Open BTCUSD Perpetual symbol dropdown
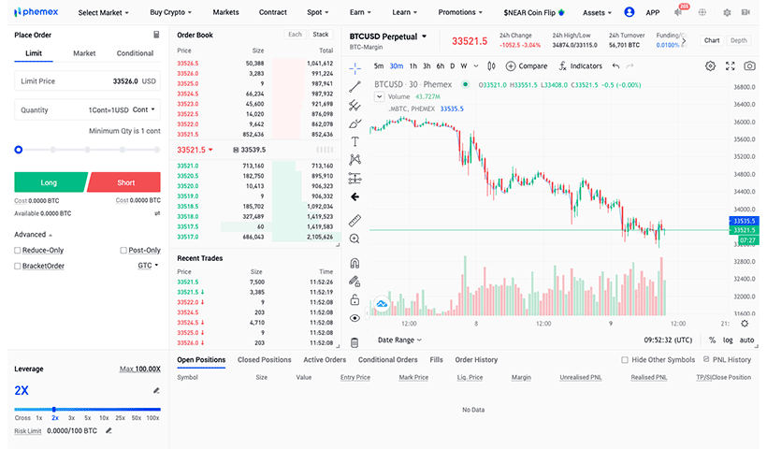Screen dimensions: 767x449 (388, 36)
